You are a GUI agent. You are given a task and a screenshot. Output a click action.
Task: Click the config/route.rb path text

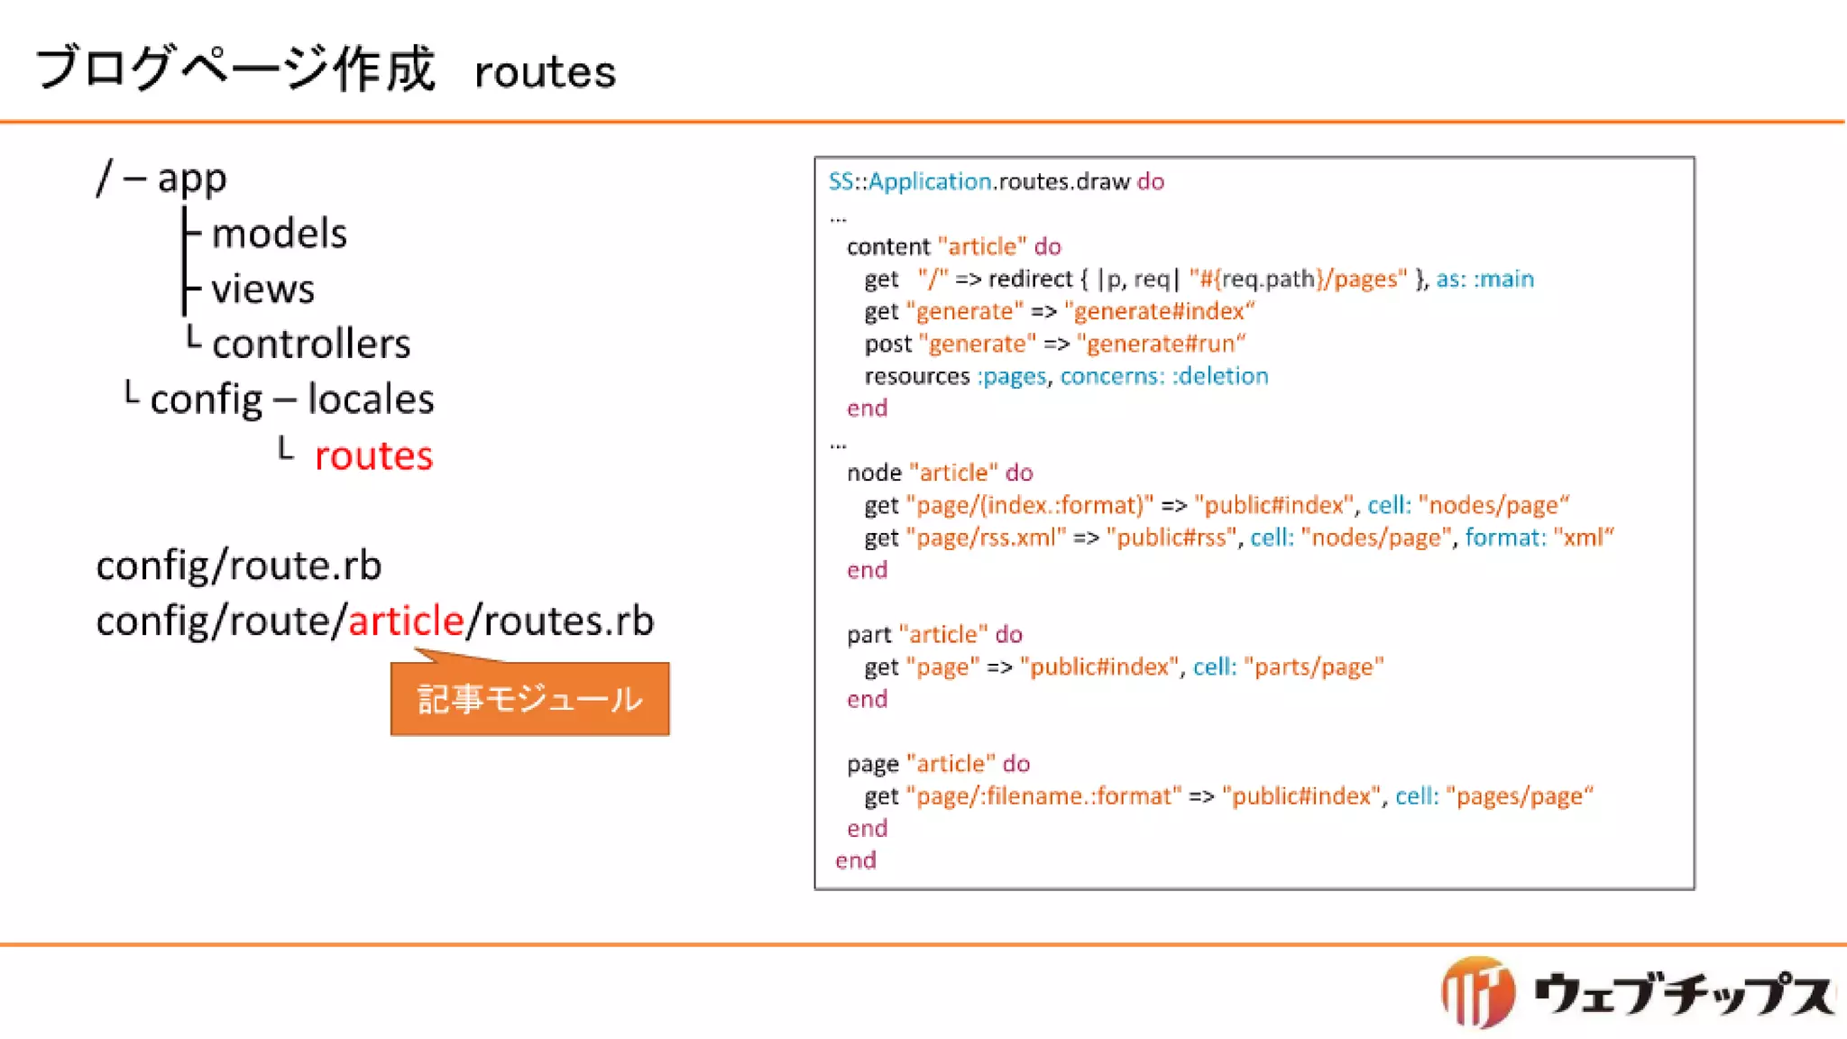click(239, 565)
